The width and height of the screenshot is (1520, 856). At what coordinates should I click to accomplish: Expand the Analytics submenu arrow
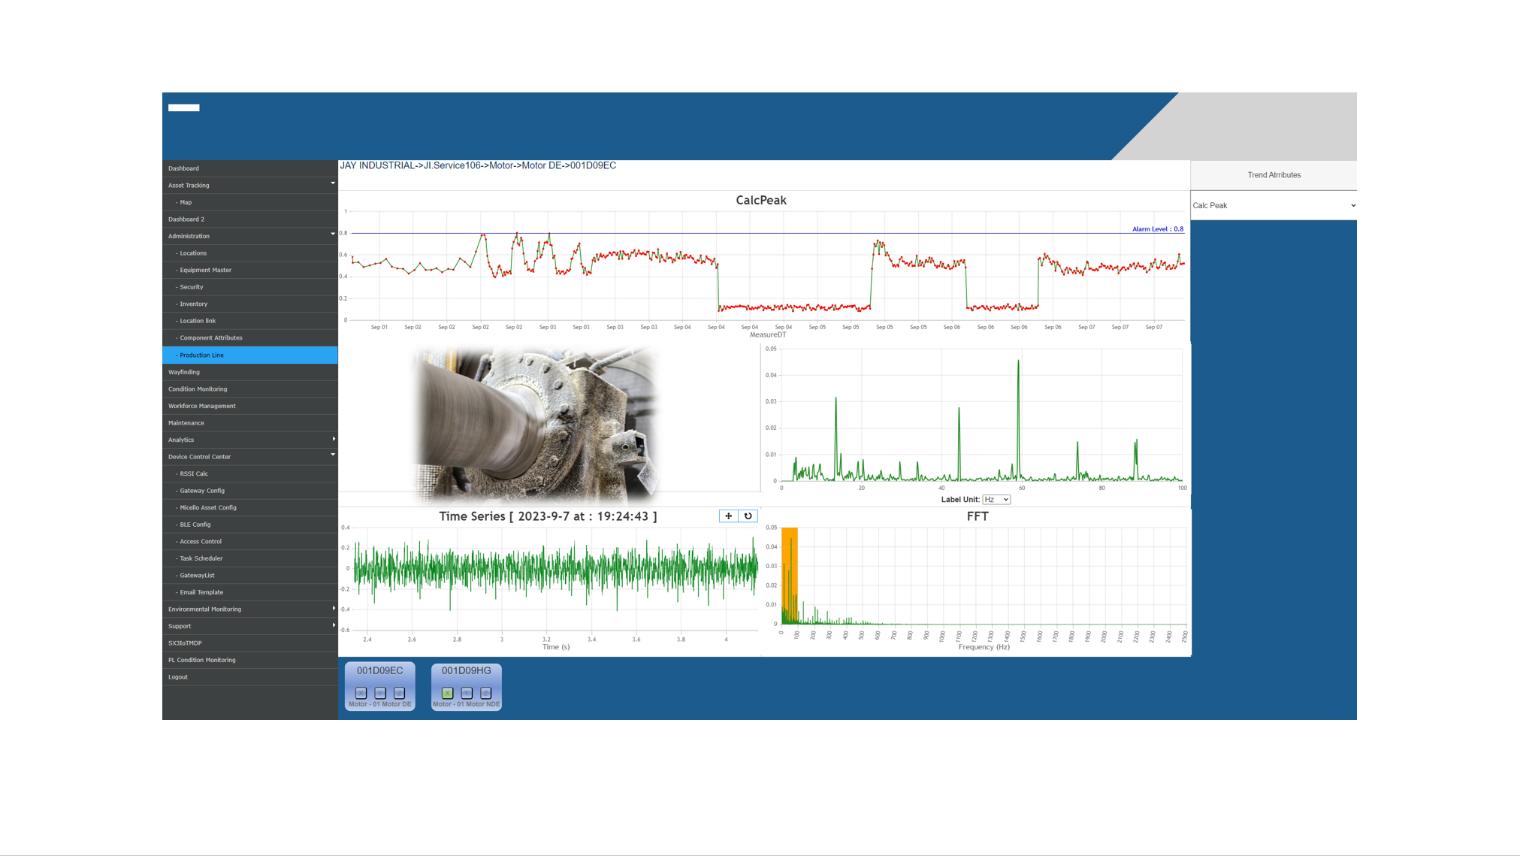click(334, 439)
